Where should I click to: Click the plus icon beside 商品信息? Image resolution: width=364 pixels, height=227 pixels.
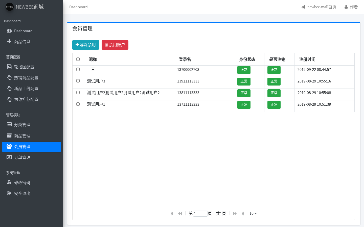pos(9,41)
